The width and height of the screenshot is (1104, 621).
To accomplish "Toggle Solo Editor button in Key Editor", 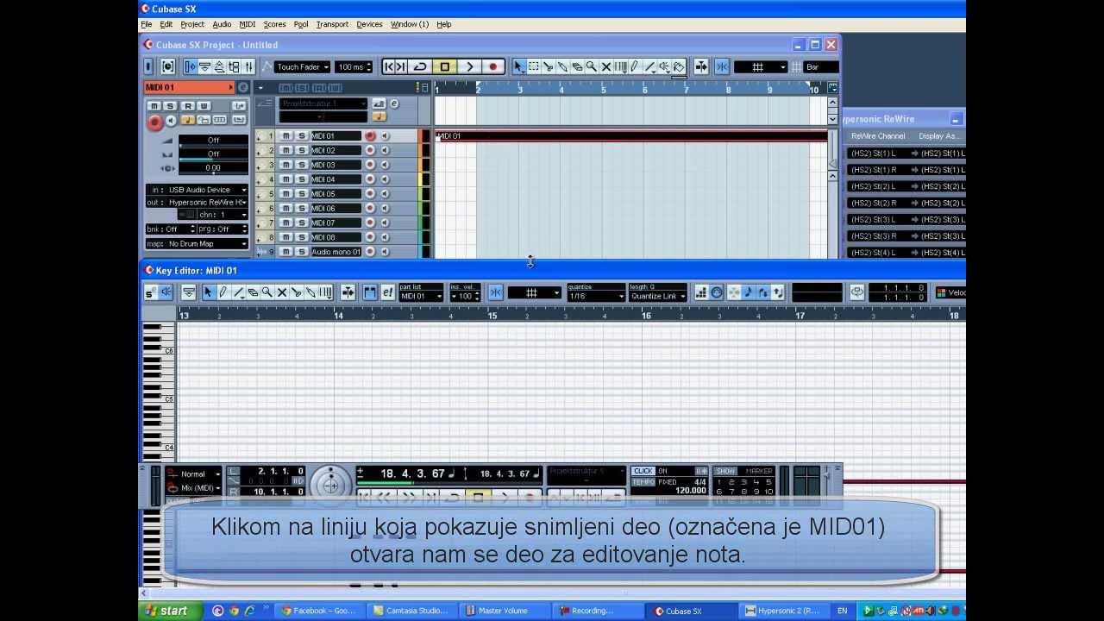I will [x=150, y=293].
